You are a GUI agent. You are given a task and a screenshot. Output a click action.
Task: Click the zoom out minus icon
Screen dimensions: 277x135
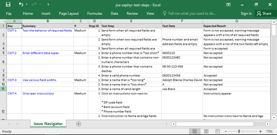tap(225, 131)
